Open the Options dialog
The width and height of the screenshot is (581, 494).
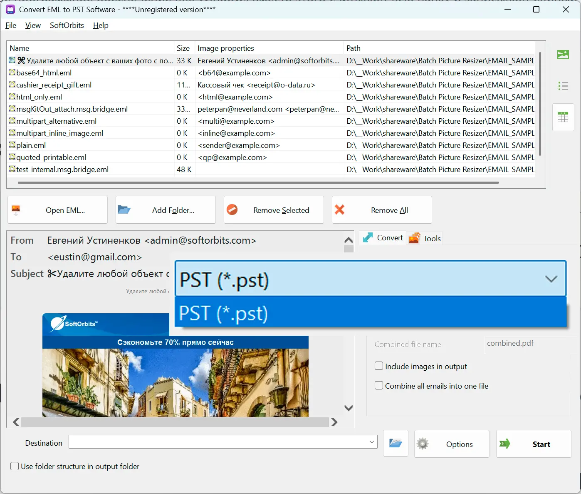point(452,444)
